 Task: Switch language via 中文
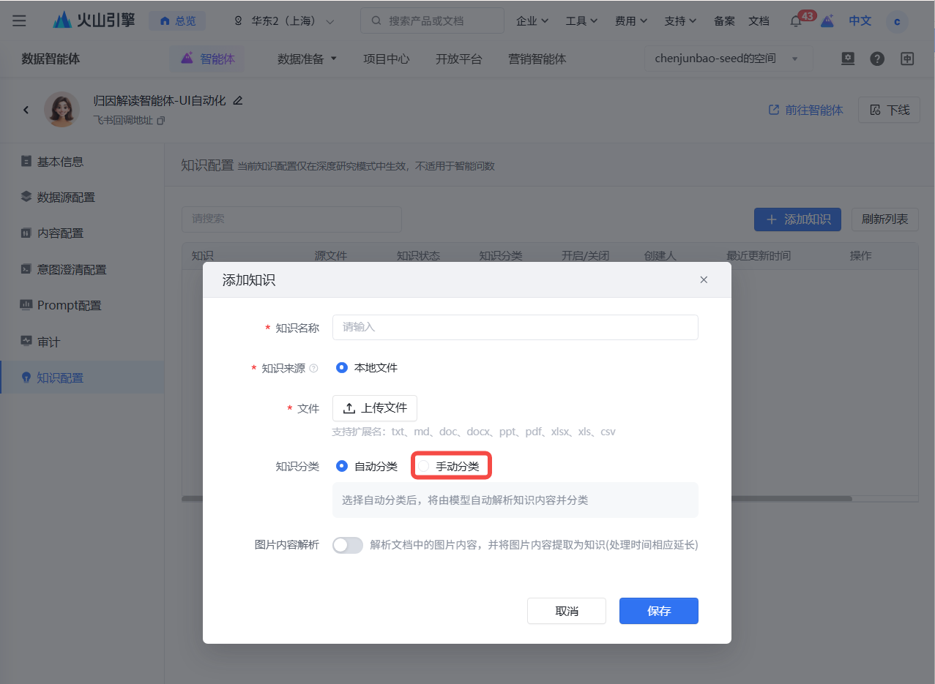pyautogui.click(x=860, y=20)
